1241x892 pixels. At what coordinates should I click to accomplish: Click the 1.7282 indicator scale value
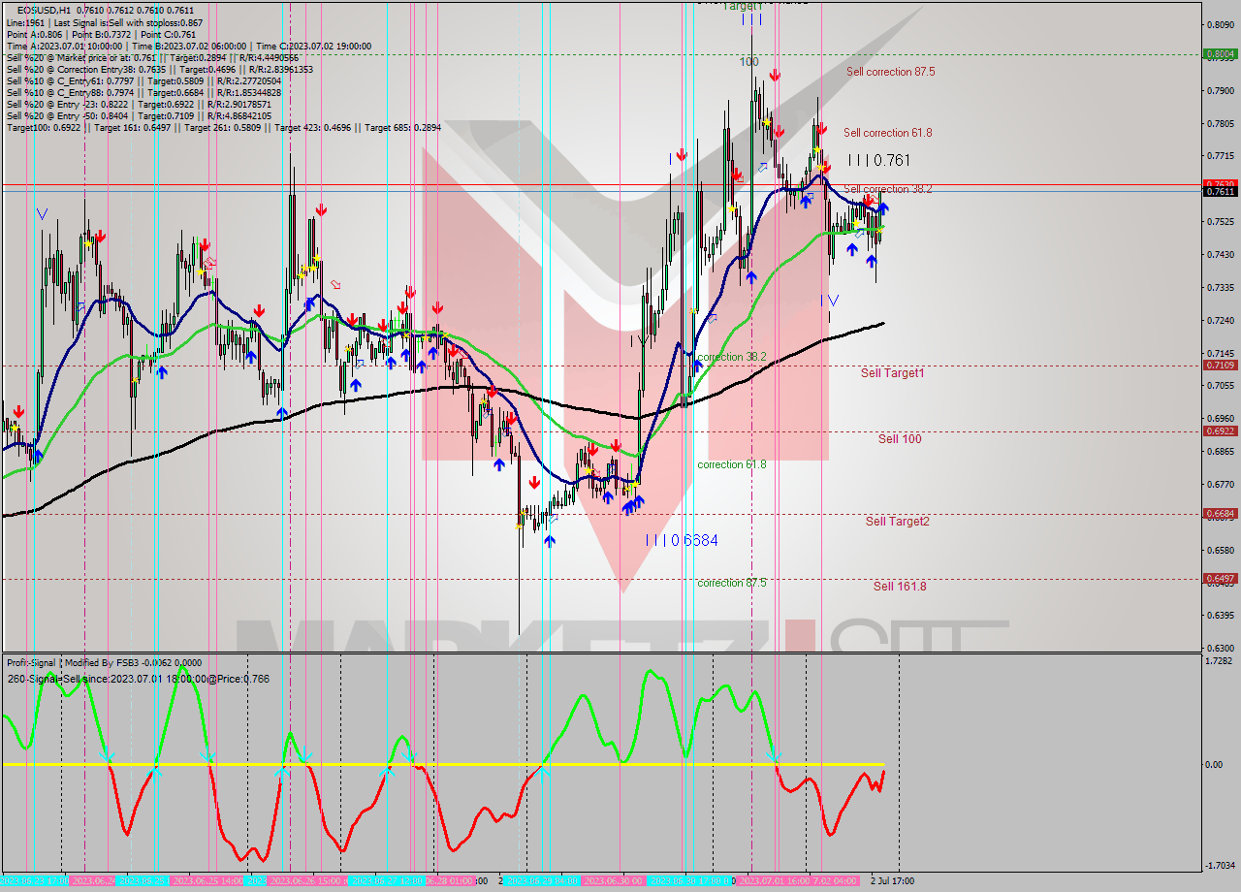coord(1220,661)
